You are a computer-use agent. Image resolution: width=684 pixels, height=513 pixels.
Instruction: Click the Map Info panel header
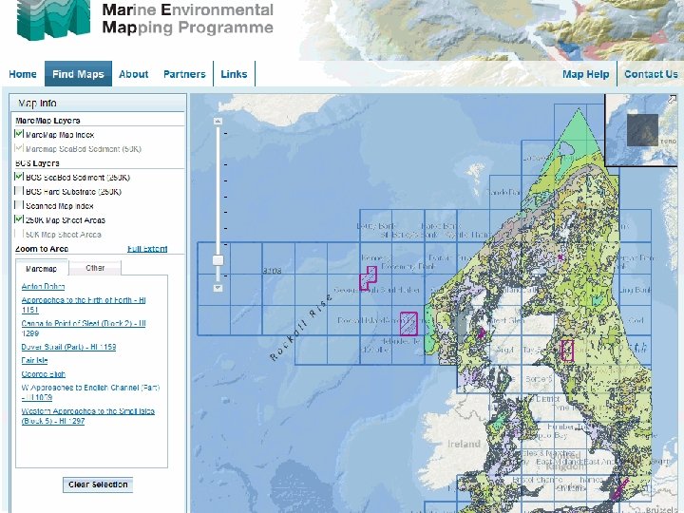[x=98, y=103]
